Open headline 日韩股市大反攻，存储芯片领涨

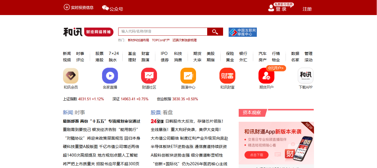pos(195,121)
